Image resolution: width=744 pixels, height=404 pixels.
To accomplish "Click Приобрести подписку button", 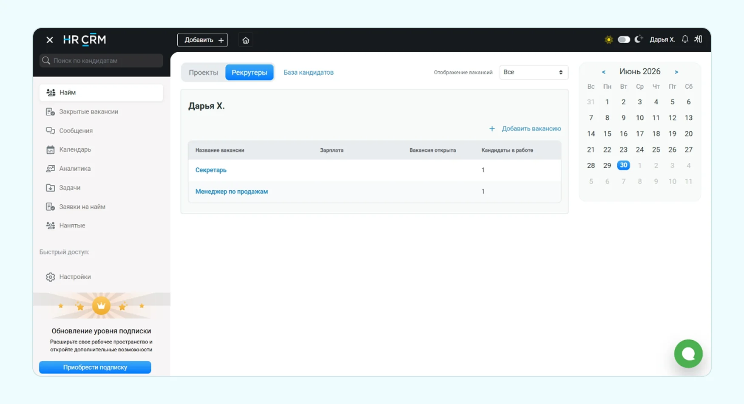I will [x=95, y=367].
